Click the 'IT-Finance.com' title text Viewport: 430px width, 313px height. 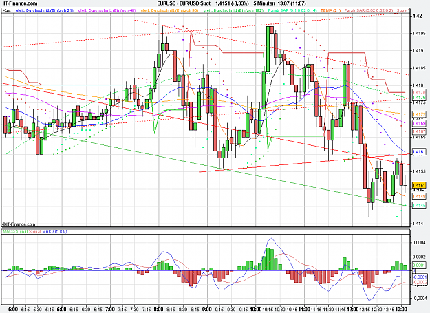[20, 3]
